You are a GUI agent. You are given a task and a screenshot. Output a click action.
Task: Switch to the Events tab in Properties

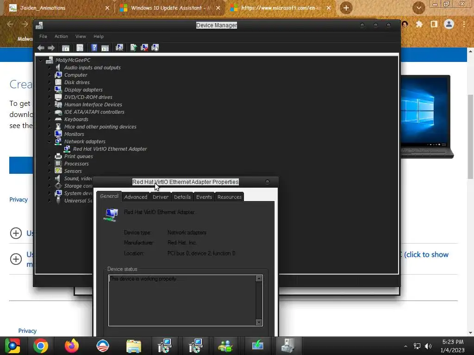coord(204,197)
